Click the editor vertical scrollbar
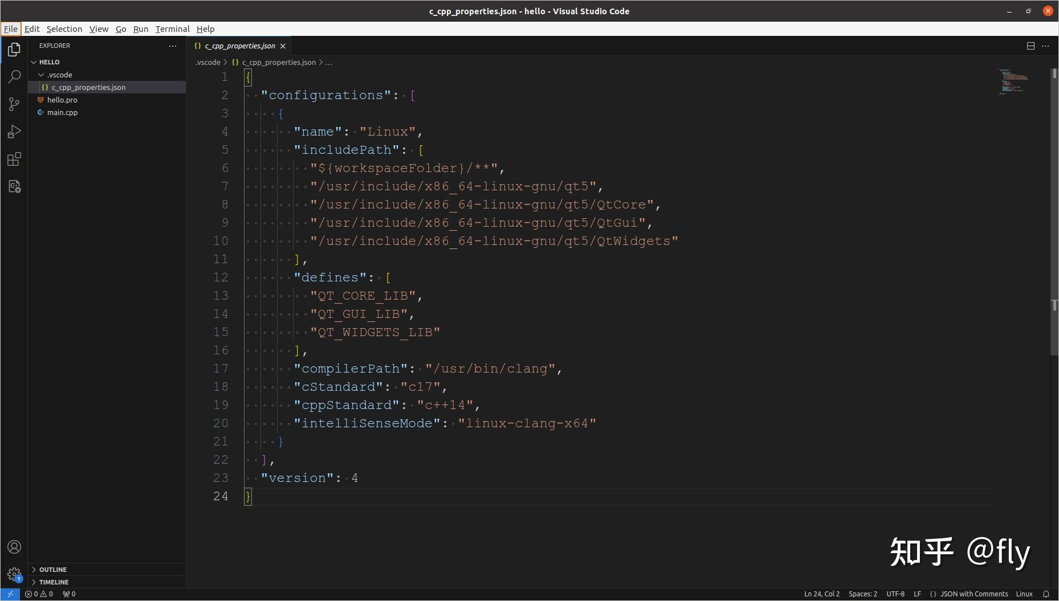Image resolution: width=1059 pixels, height=601 pixels. coord(1054,211)
